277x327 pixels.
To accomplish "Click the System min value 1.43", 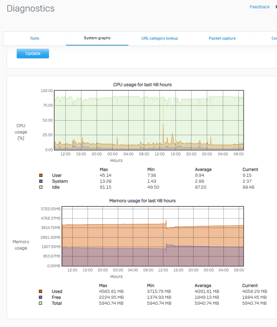I will [x=152, y=181].
